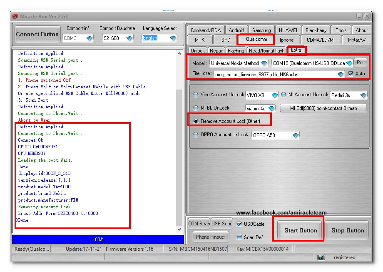Open MI Edl(9008) point-contact Bitmap

pyautogui.click(x=323, y=108)
